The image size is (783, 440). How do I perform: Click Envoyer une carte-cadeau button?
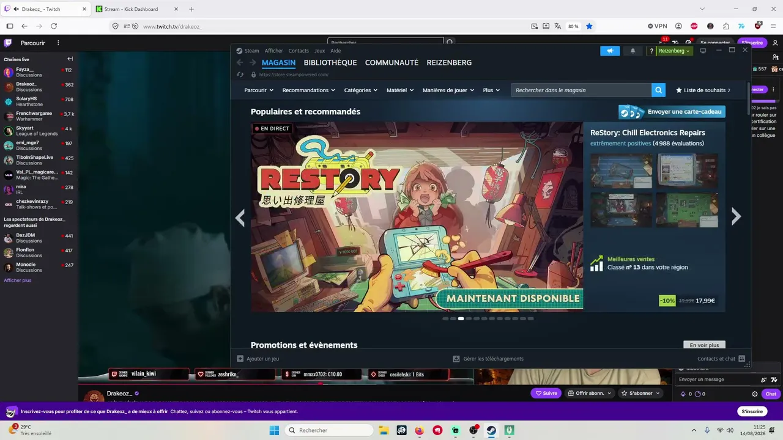[x=672, y=112]
